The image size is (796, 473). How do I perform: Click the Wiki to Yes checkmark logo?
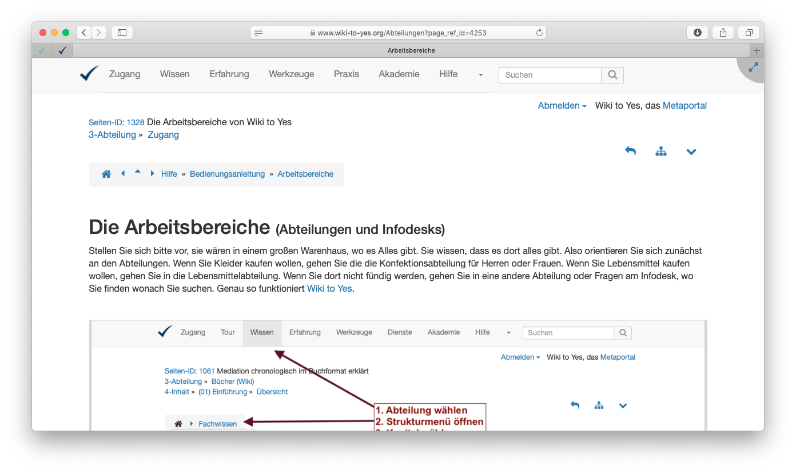tap(89, 74)
